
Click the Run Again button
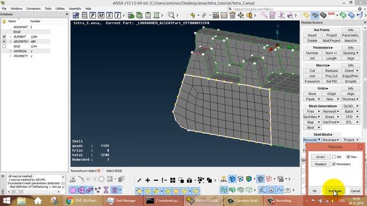pyautogui.click(x=335, y=191)
